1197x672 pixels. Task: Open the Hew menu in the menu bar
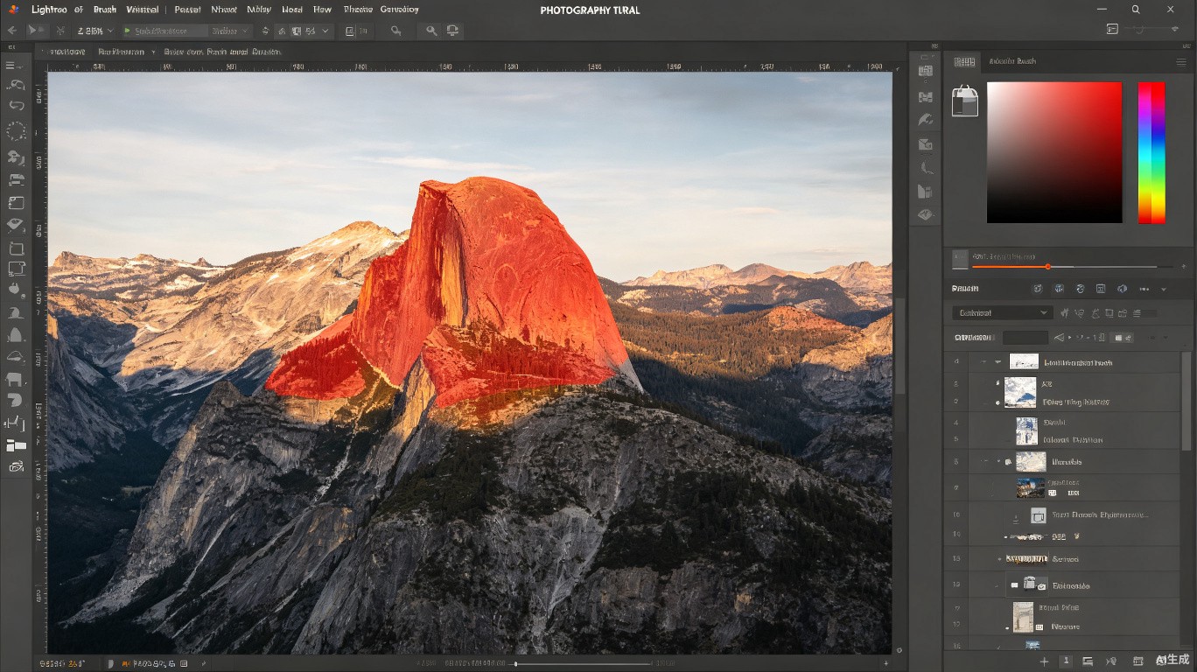[x=322, y=10]
